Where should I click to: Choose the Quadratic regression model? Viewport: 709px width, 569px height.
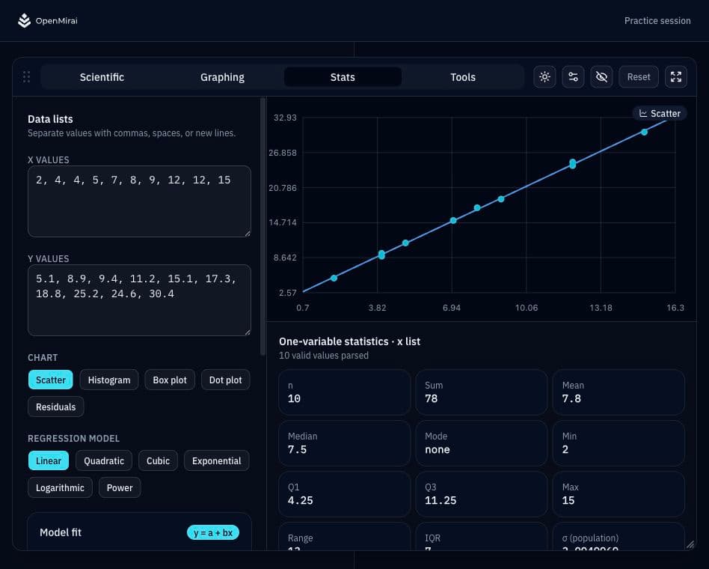click(x=104, y=460)
